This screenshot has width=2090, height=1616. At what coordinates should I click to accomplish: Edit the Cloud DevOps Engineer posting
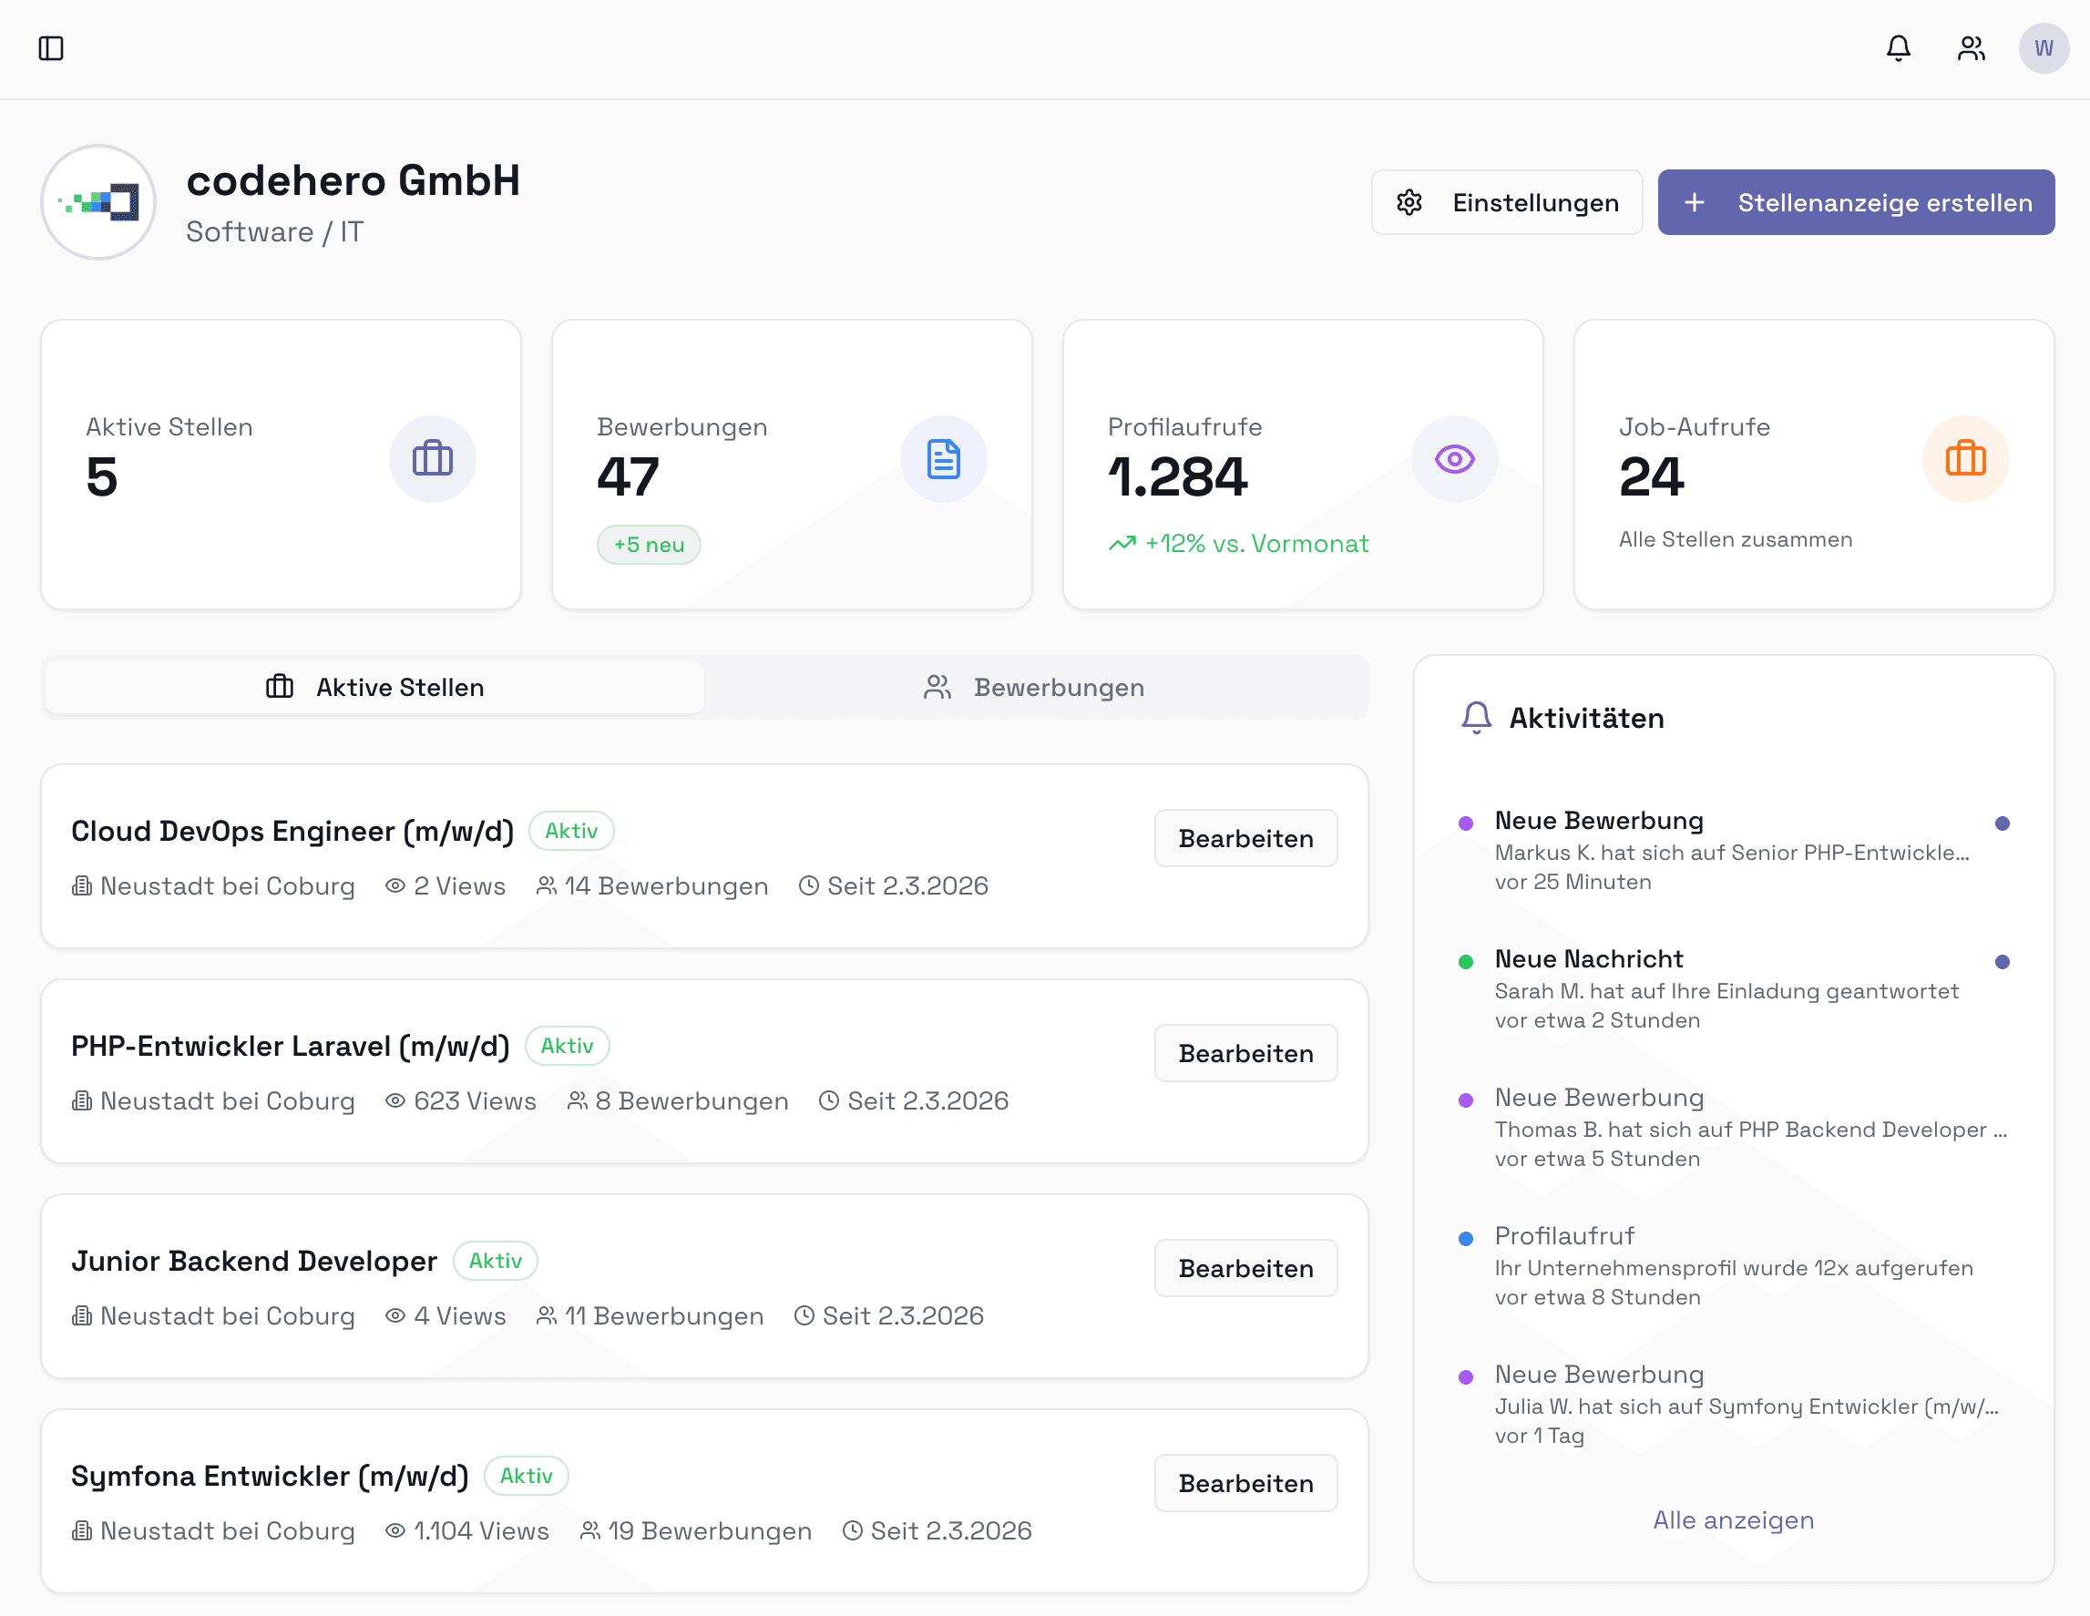[1245, 838]
